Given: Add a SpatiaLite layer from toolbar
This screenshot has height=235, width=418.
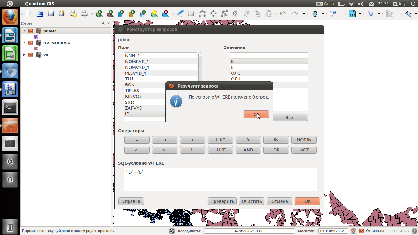Looking at the screenshot, I should [132, 13].
